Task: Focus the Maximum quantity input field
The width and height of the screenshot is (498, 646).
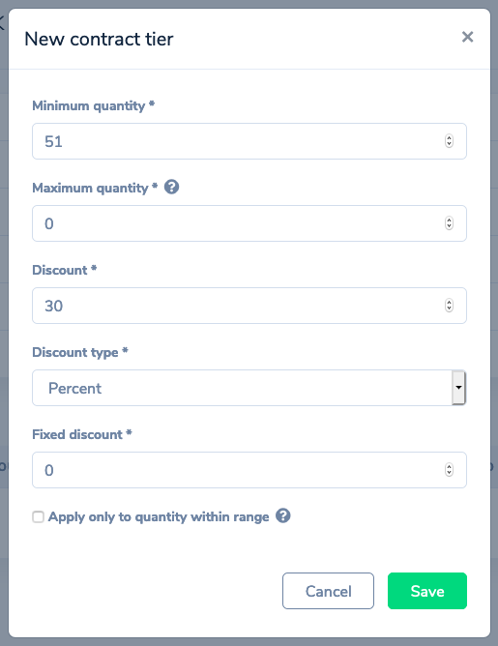Action: click(249, 223)
